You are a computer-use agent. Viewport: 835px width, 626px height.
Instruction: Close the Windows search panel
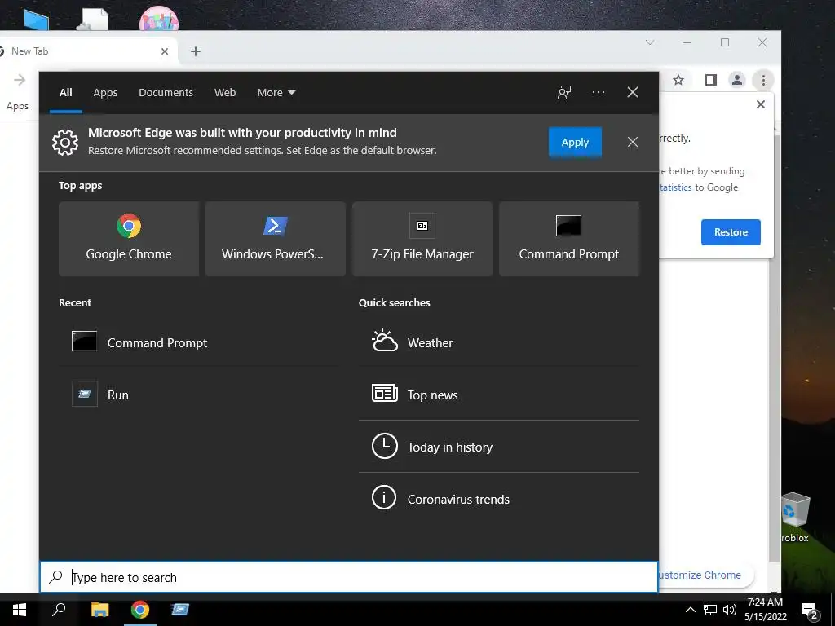pyautogui.click(x=632, y=93)
